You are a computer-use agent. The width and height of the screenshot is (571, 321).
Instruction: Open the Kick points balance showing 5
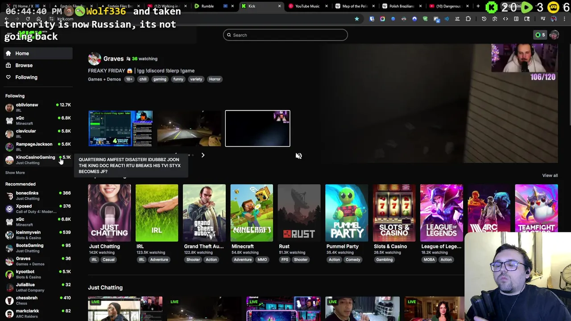(540, 35)
